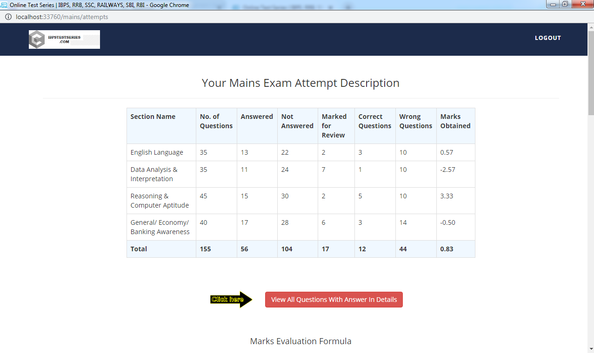Viewport: 594px width, 353px height.
Task: Open Data Analysis answered count 11
Action: pos(244,170)
